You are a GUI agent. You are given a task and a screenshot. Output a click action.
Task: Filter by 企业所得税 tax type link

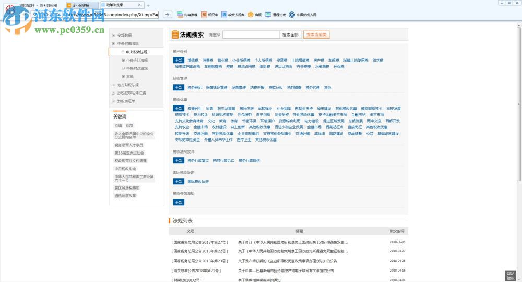[x=241, y=60]
